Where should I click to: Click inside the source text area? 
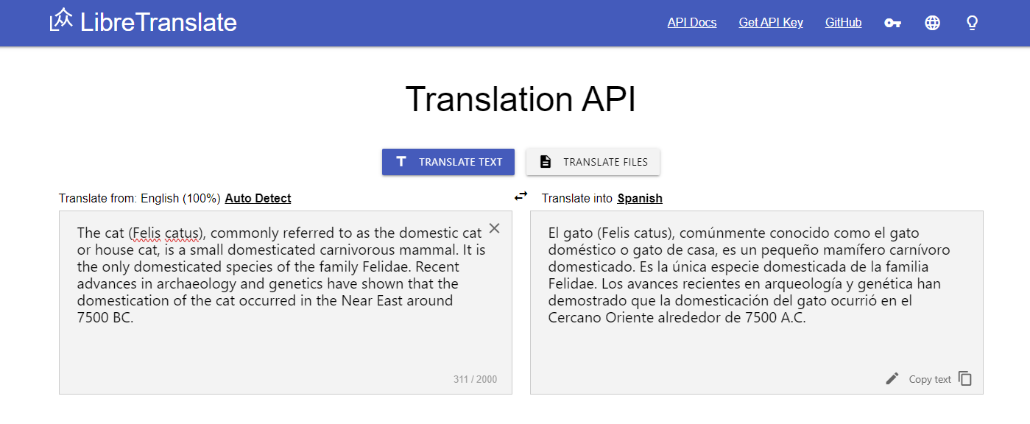(x=286, y=302)
